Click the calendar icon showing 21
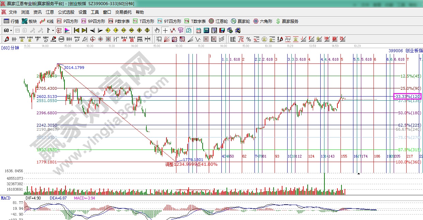 (x=198, y=30)
